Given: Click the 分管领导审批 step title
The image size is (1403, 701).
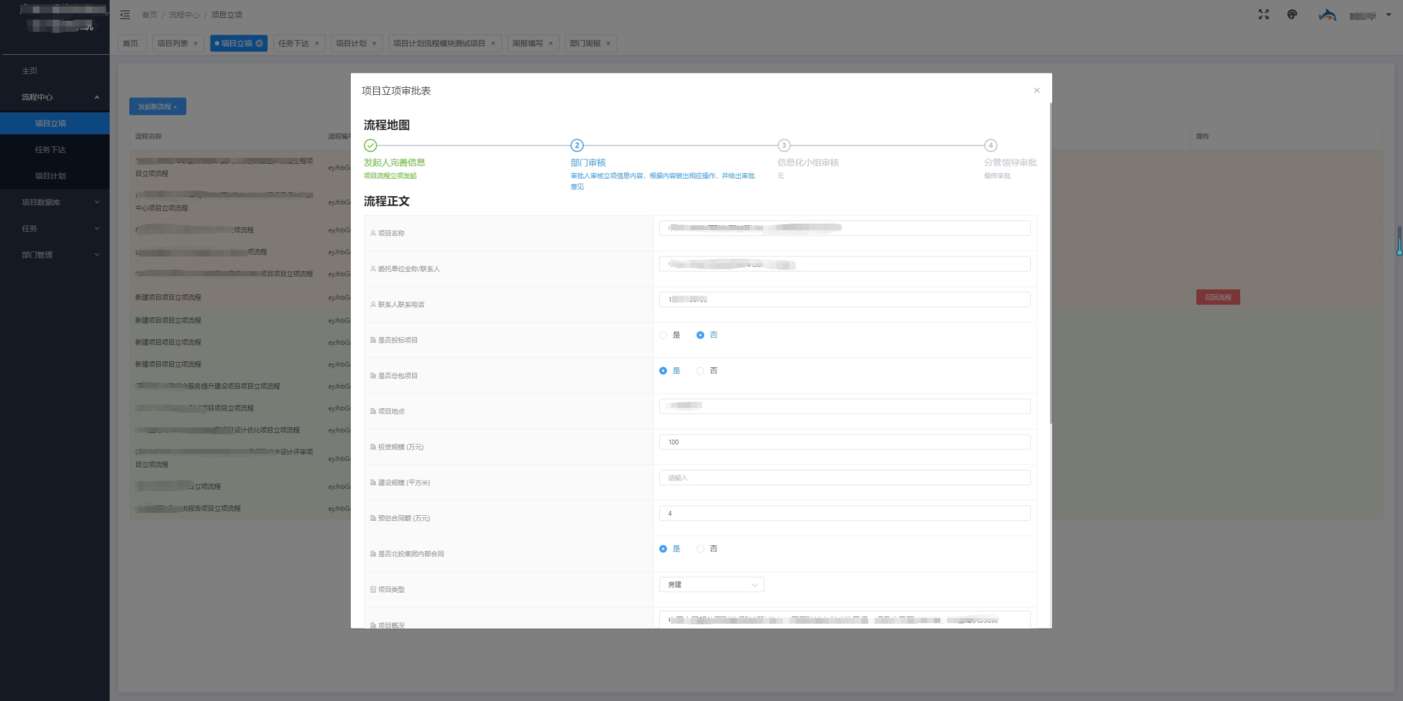Looking at the screenshot, I should pyautogui.click(x=1010, y=162).
